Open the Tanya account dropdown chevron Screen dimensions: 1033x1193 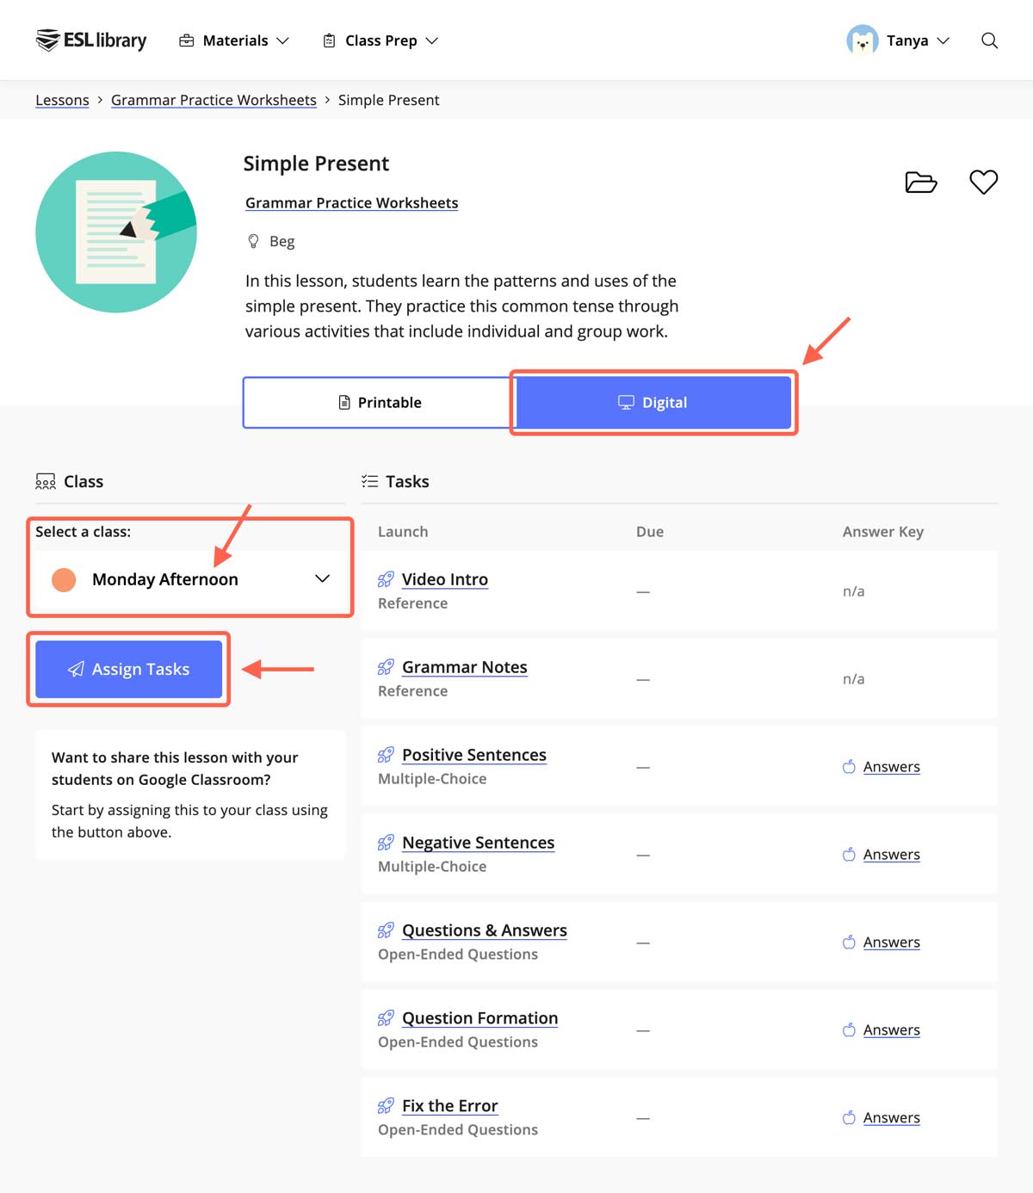tap(943, 40)
